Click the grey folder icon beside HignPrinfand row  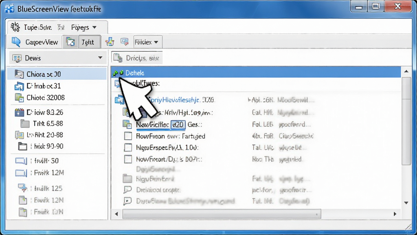coord(127,179)
